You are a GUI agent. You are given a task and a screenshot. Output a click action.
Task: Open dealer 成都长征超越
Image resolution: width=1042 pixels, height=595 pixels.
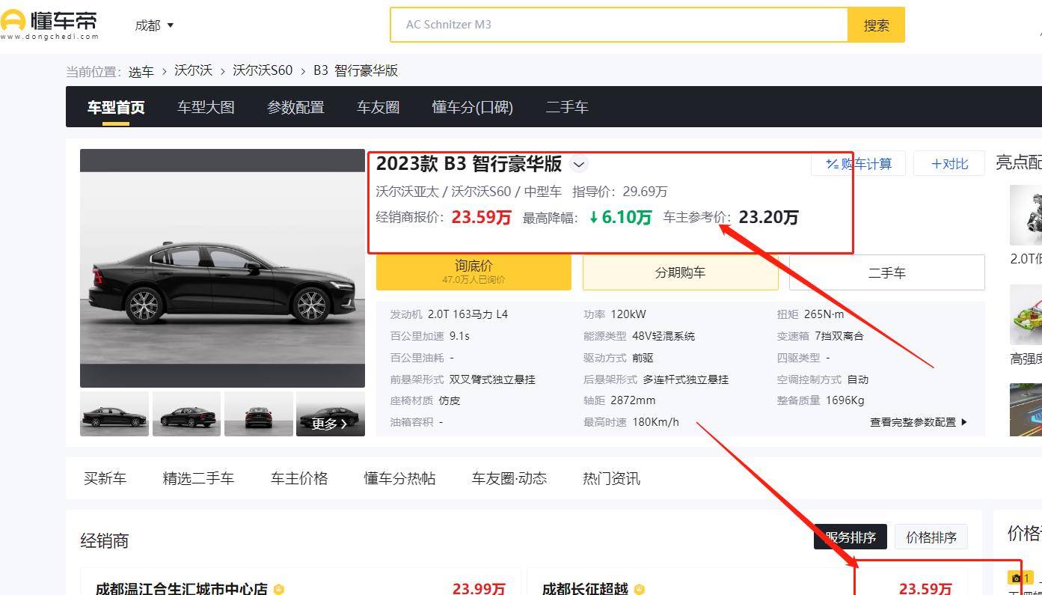point(585,588)
